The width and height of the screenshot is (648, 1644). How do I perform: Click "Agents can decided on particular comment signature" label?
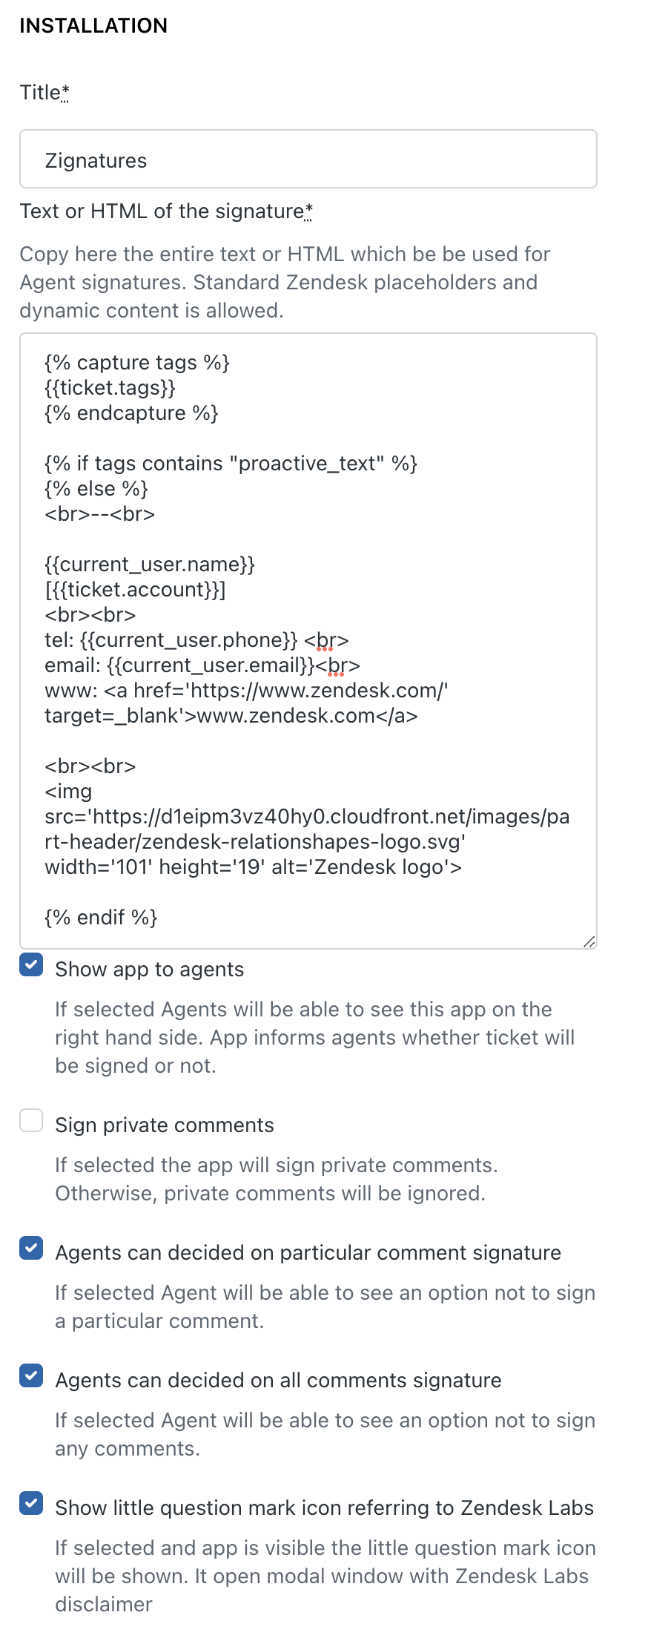point(308,1253)
